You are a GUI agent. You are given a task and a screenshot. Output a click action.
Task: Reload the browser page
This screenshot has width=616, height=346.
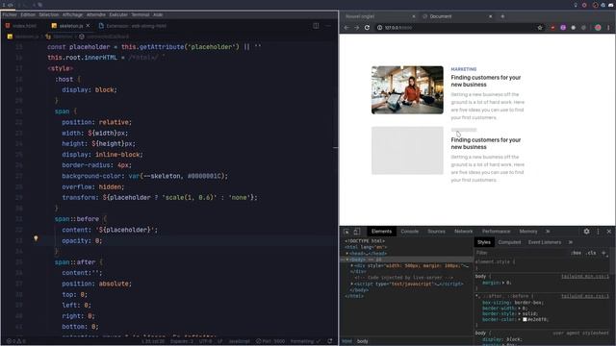tap(367, 28)
